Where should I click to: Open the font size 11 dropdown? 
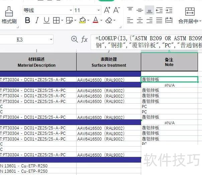click(99, 10)
